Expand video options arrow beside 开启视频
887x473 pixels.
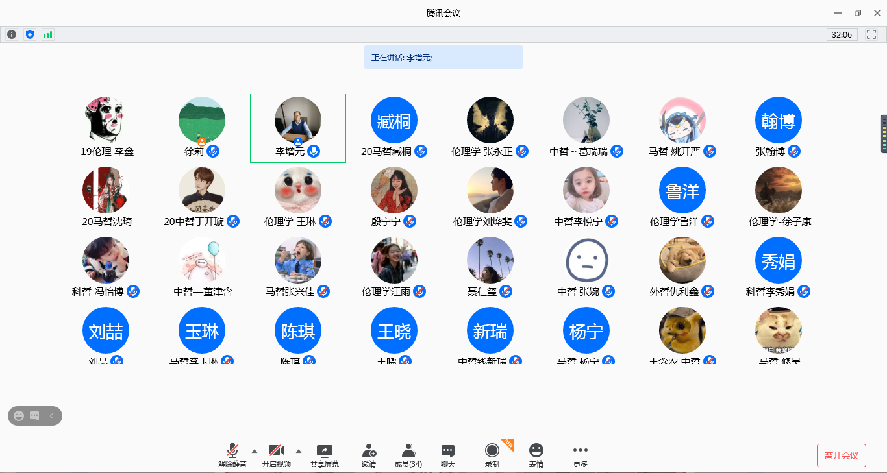point(299,451)
